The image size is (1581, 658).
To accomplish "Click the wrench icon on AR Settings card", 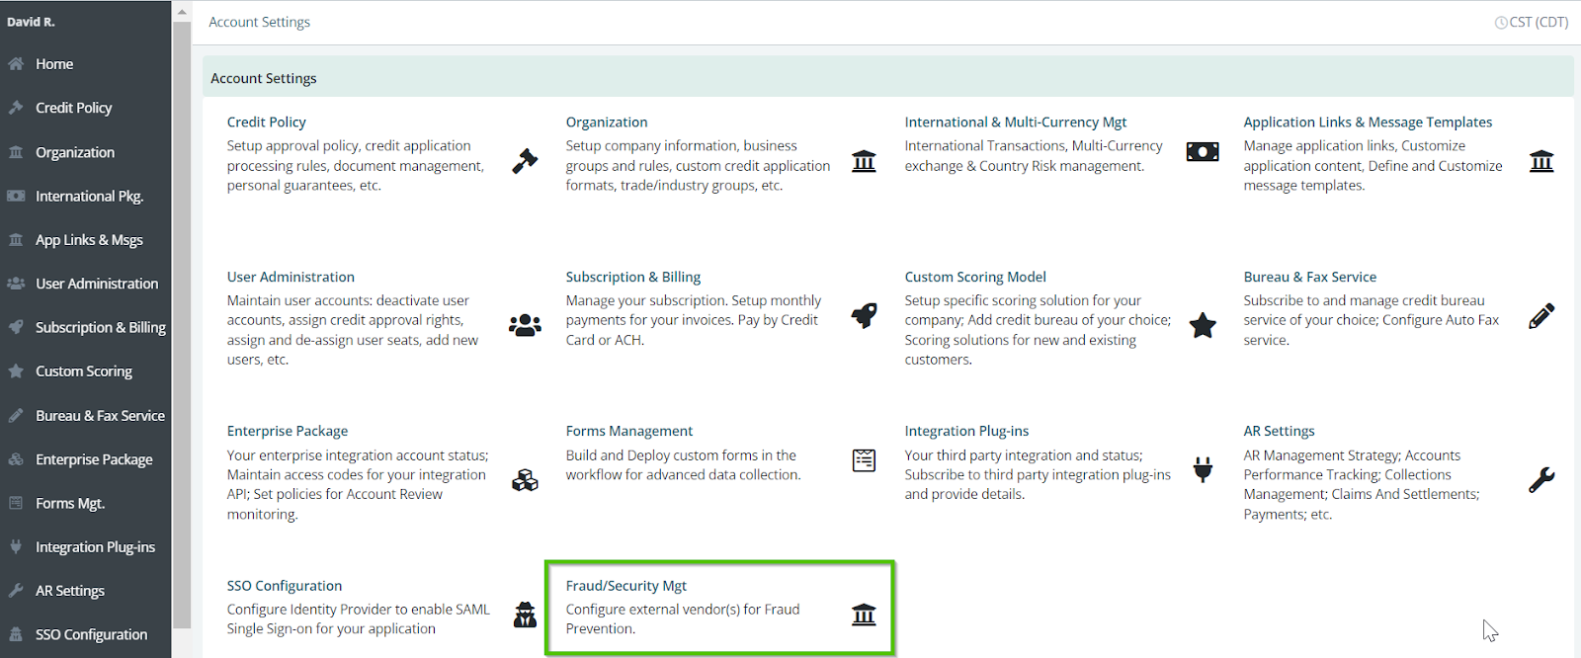I will pos(1541,480).
